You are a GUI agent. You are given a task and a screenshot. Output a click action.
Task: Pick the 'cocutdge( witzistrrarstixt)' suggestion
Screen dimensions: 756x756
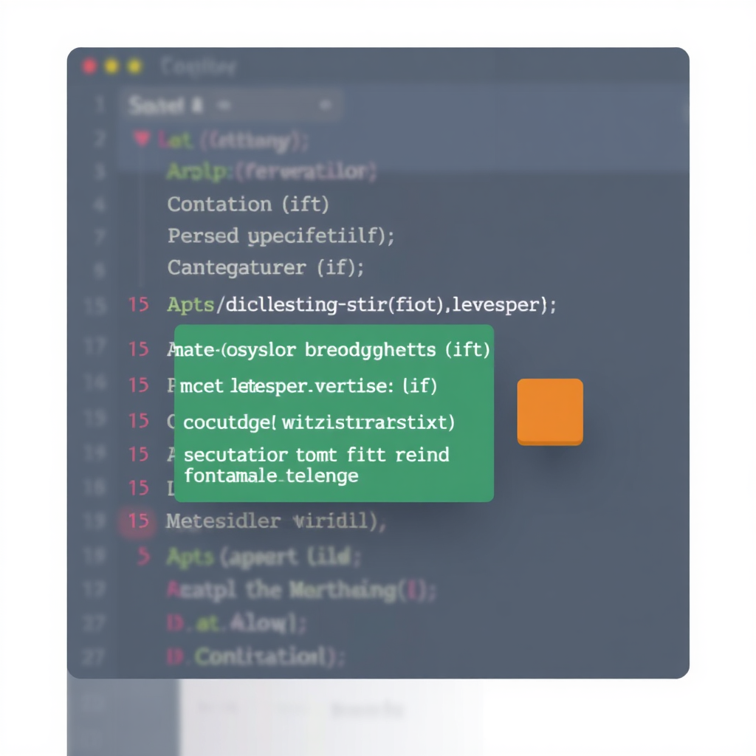[319, 422]
